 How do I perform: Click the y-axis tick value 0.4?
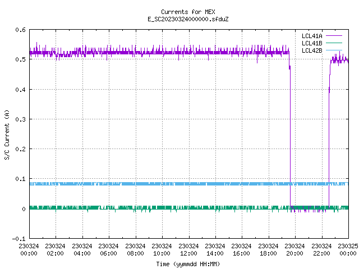pos(20,90)
